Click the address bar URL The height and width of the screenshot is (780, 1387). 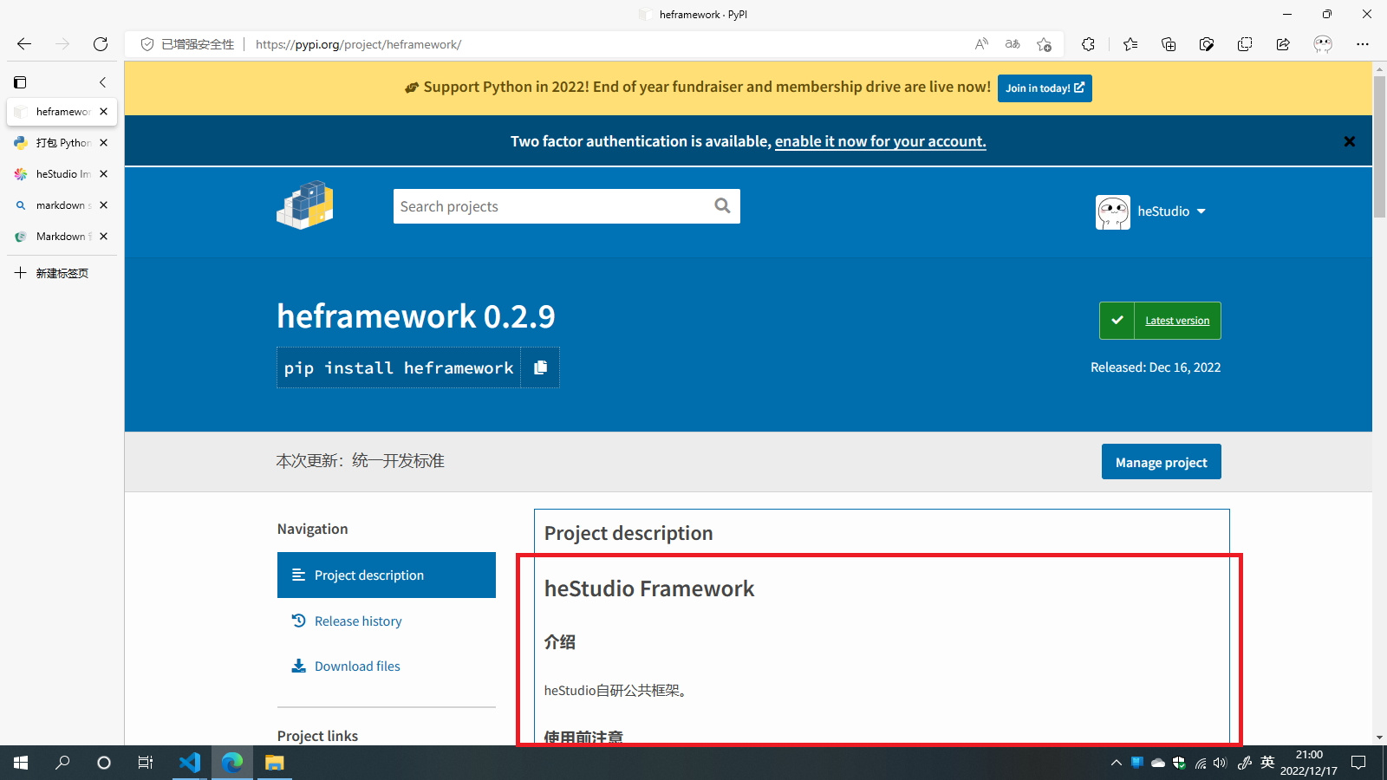click(x=358, y=44)
